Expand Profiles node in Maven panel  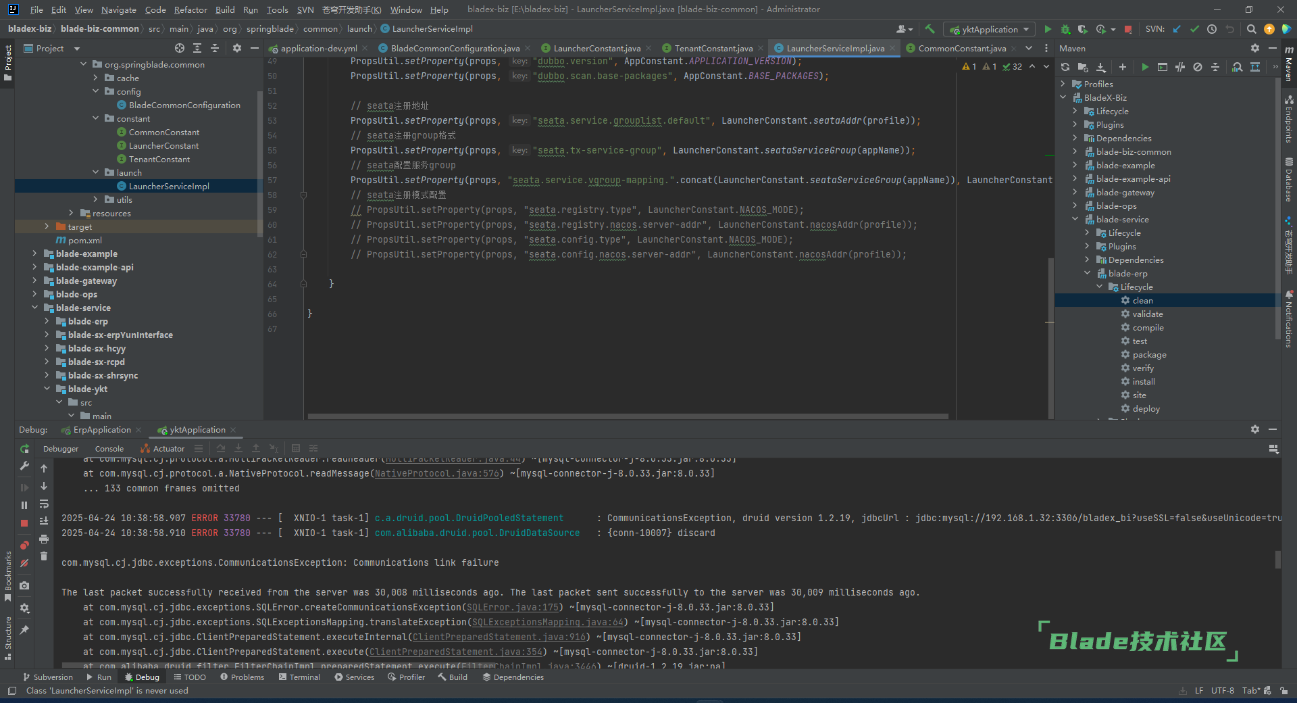point(1063,84)
